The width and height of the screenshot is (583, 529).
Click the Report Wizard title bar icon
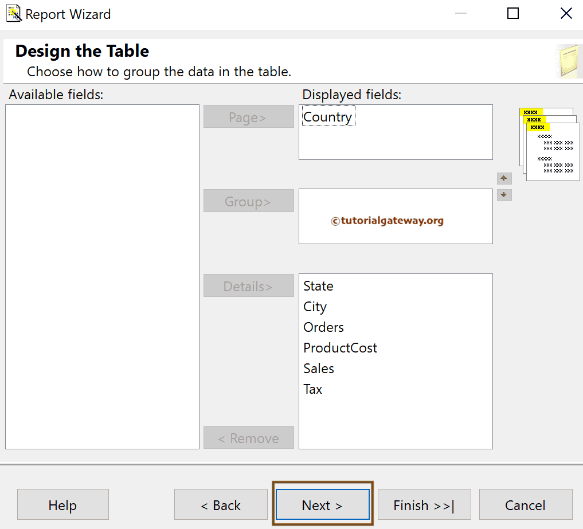(13, 13)
